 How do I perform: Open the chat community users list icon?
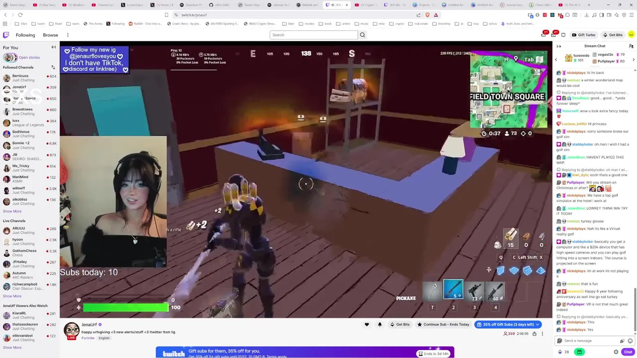(631, 46)
